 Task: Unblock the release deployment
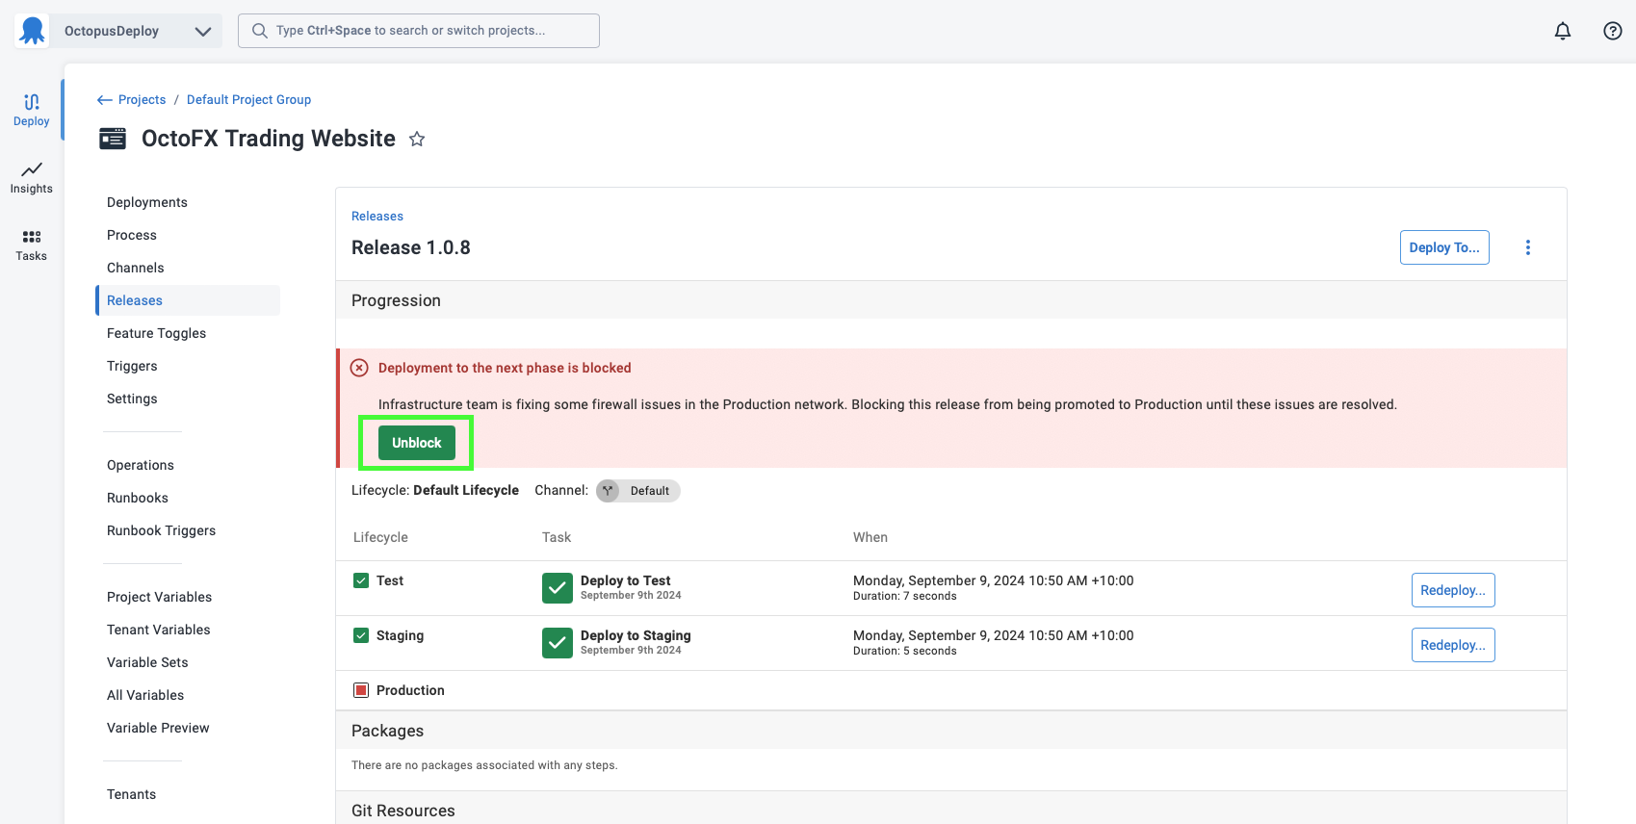[x=417, y=443]
